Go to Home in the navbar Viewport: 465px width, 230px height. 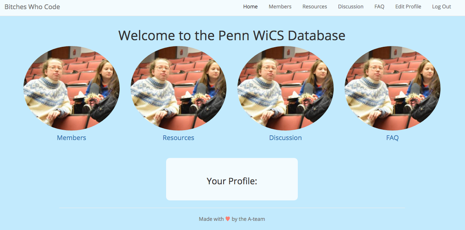pyautogui.click(x=250, y=7)
